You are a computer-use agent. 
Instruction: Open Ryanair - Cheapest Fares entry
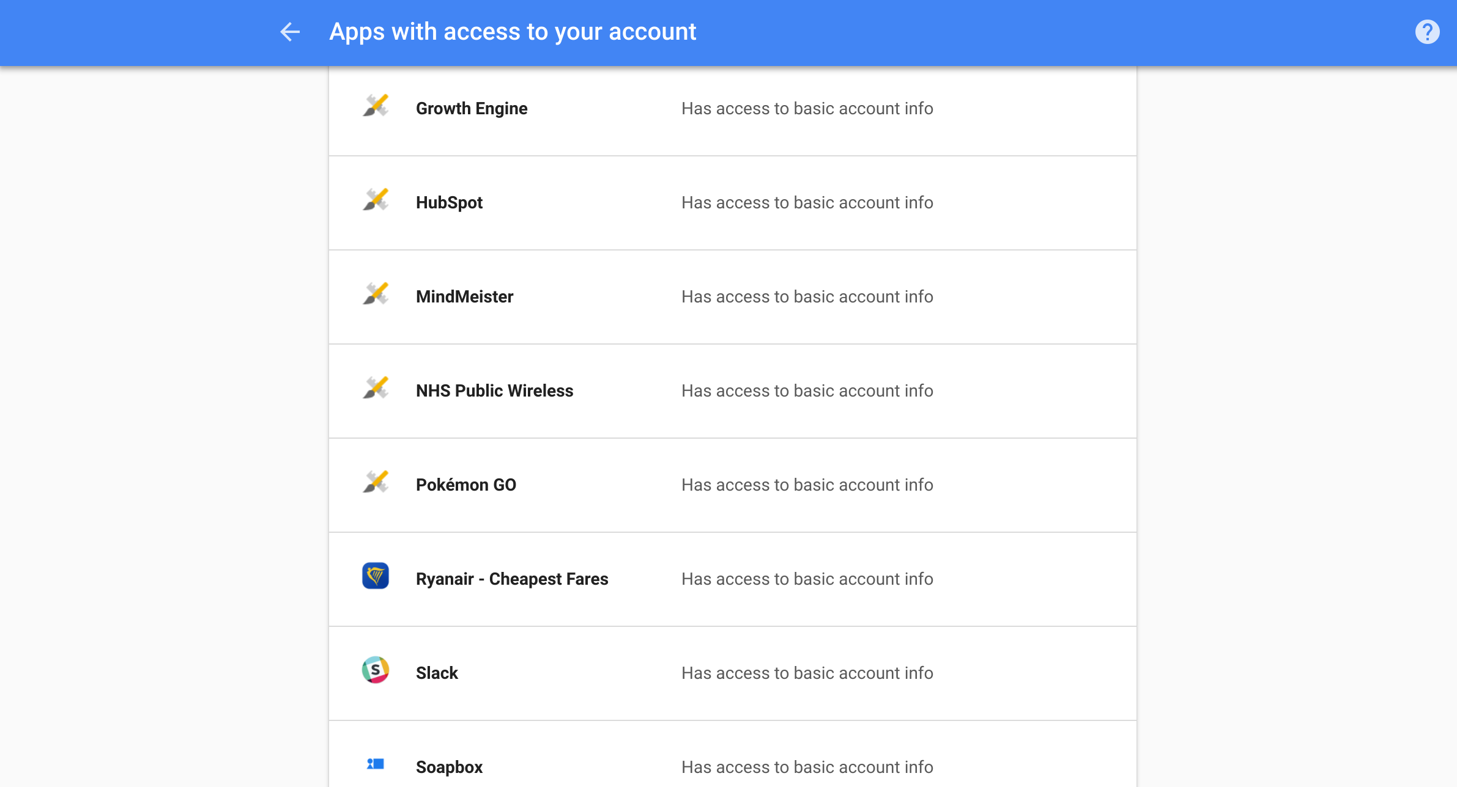[512, 579]
